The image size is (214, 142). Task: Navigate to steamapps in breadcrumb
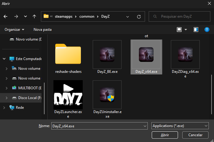(x=63, y=16)
